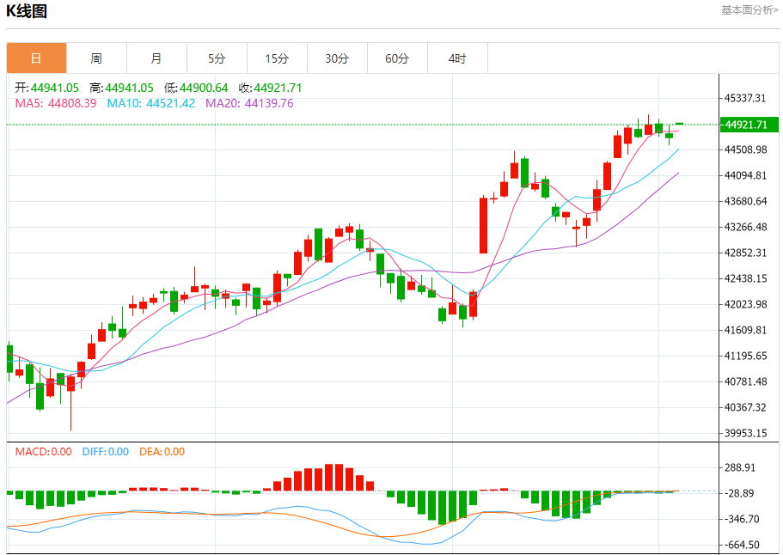The width and height of the screenshot is (783, 555).
Task: Choose the 60分 interval tab
Action: pos(397,58)
